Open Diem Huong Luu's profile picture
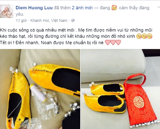 6,11
